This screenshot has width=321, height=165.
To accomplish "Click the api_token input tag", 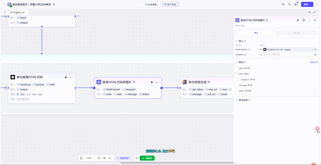I will click(196, 89).
